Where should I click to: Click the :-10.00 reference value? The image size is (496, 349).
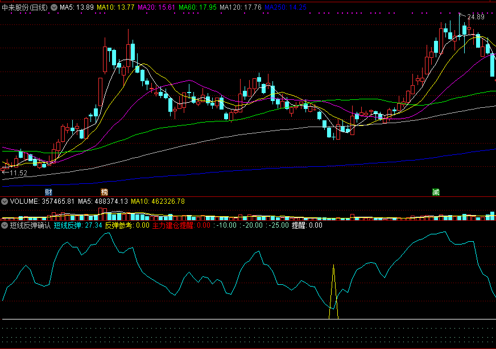(225, 225)
